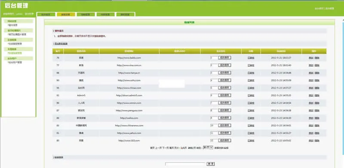
Task: Click the sort button in sohu.com row
Action: point(224,80)
